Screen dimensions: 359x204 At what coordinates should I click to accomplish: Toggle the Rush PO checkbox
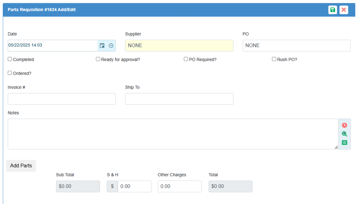274,59
